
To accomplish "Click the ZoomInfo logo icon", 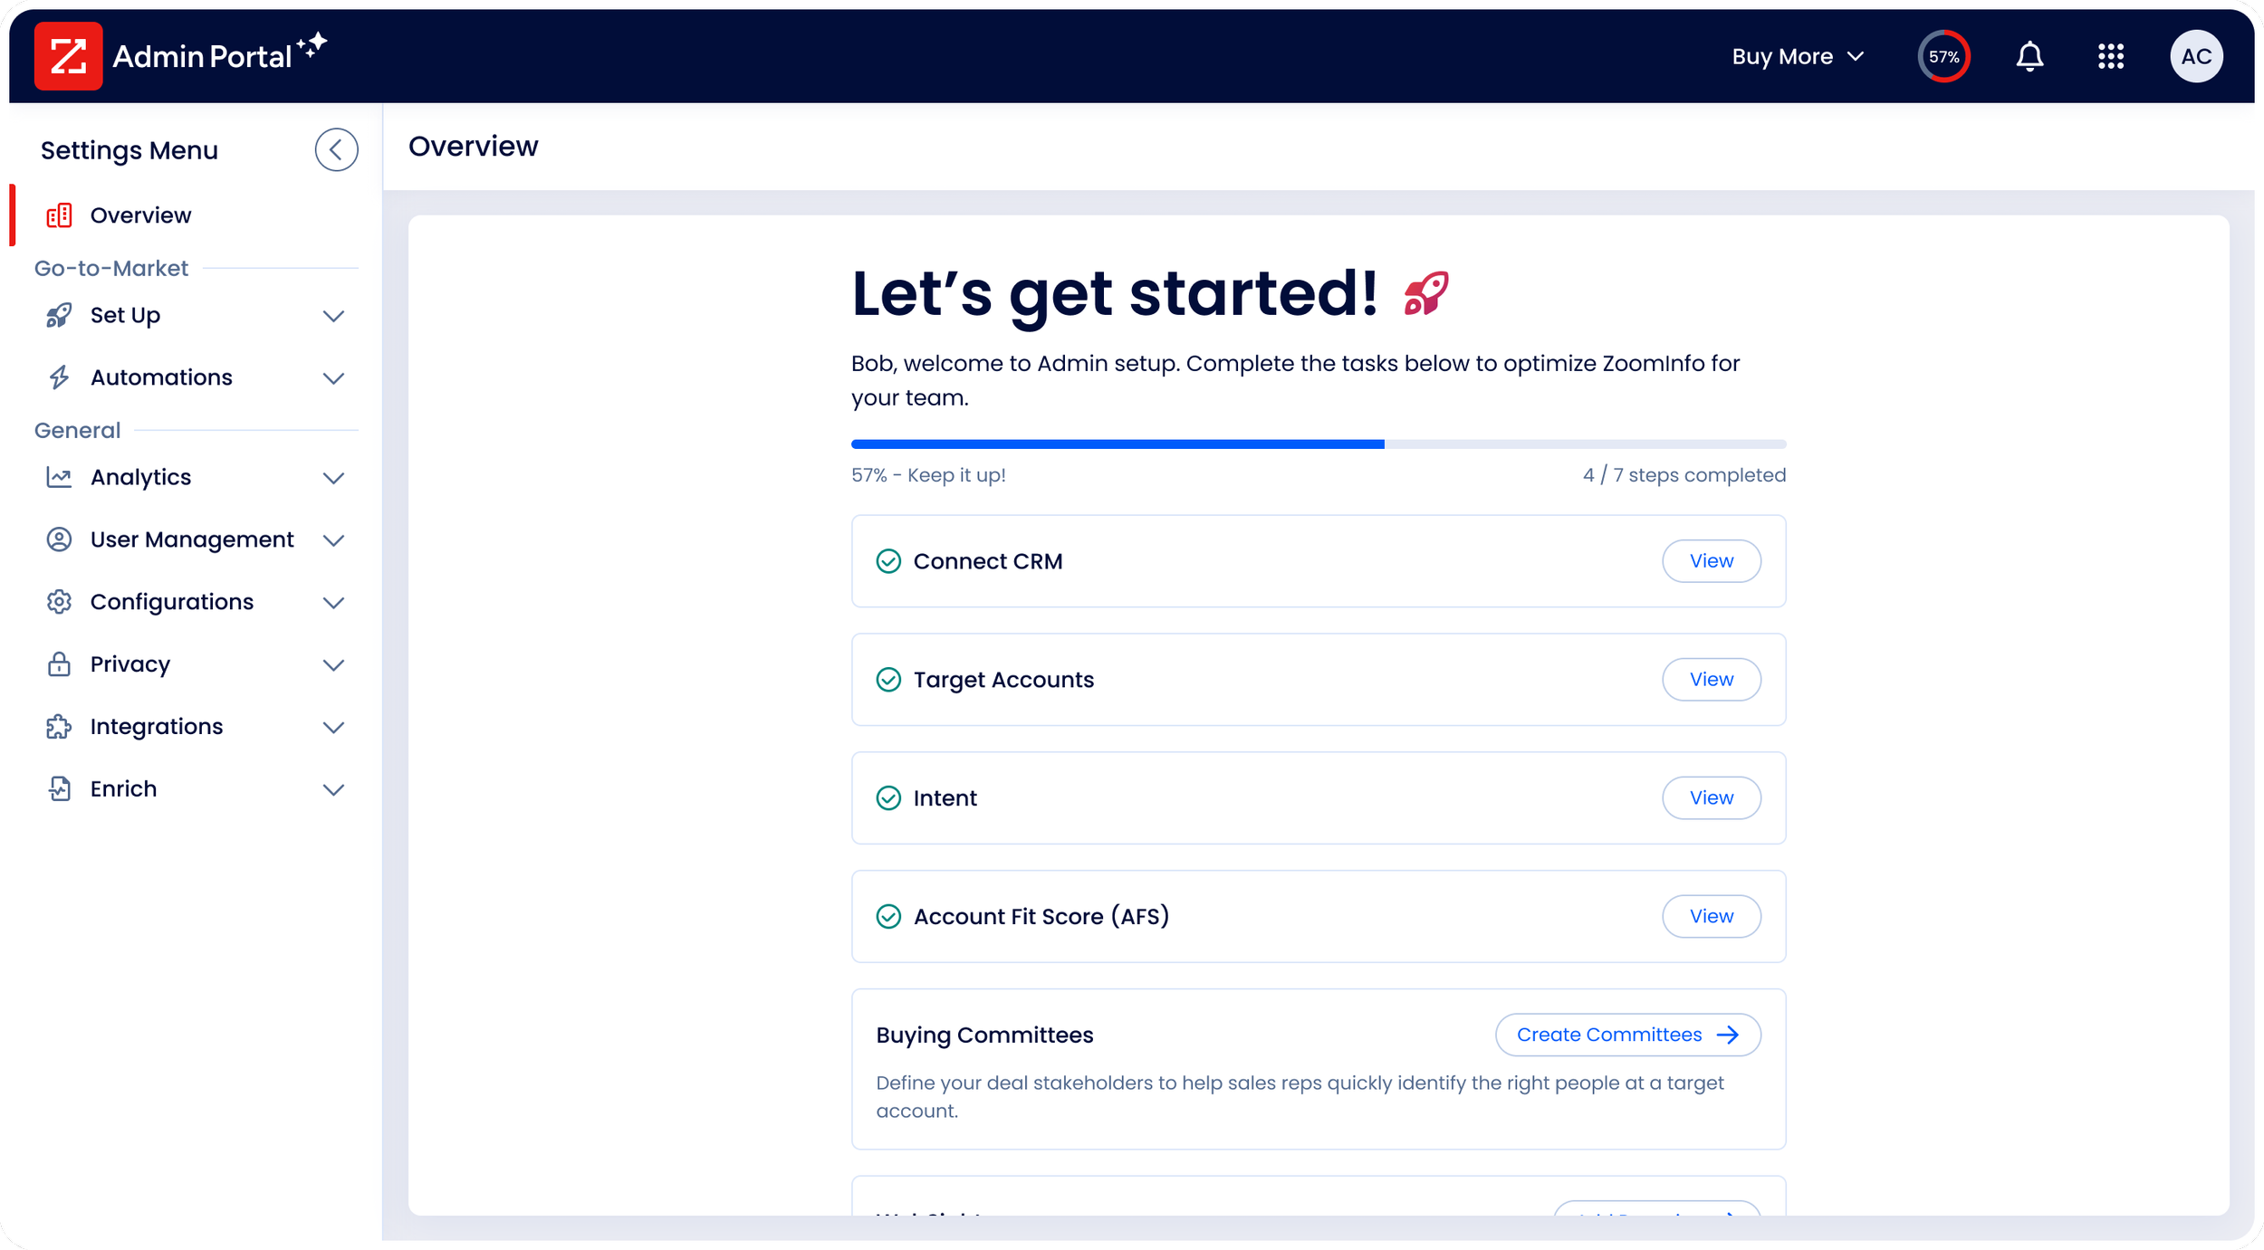I will [68, 56].
